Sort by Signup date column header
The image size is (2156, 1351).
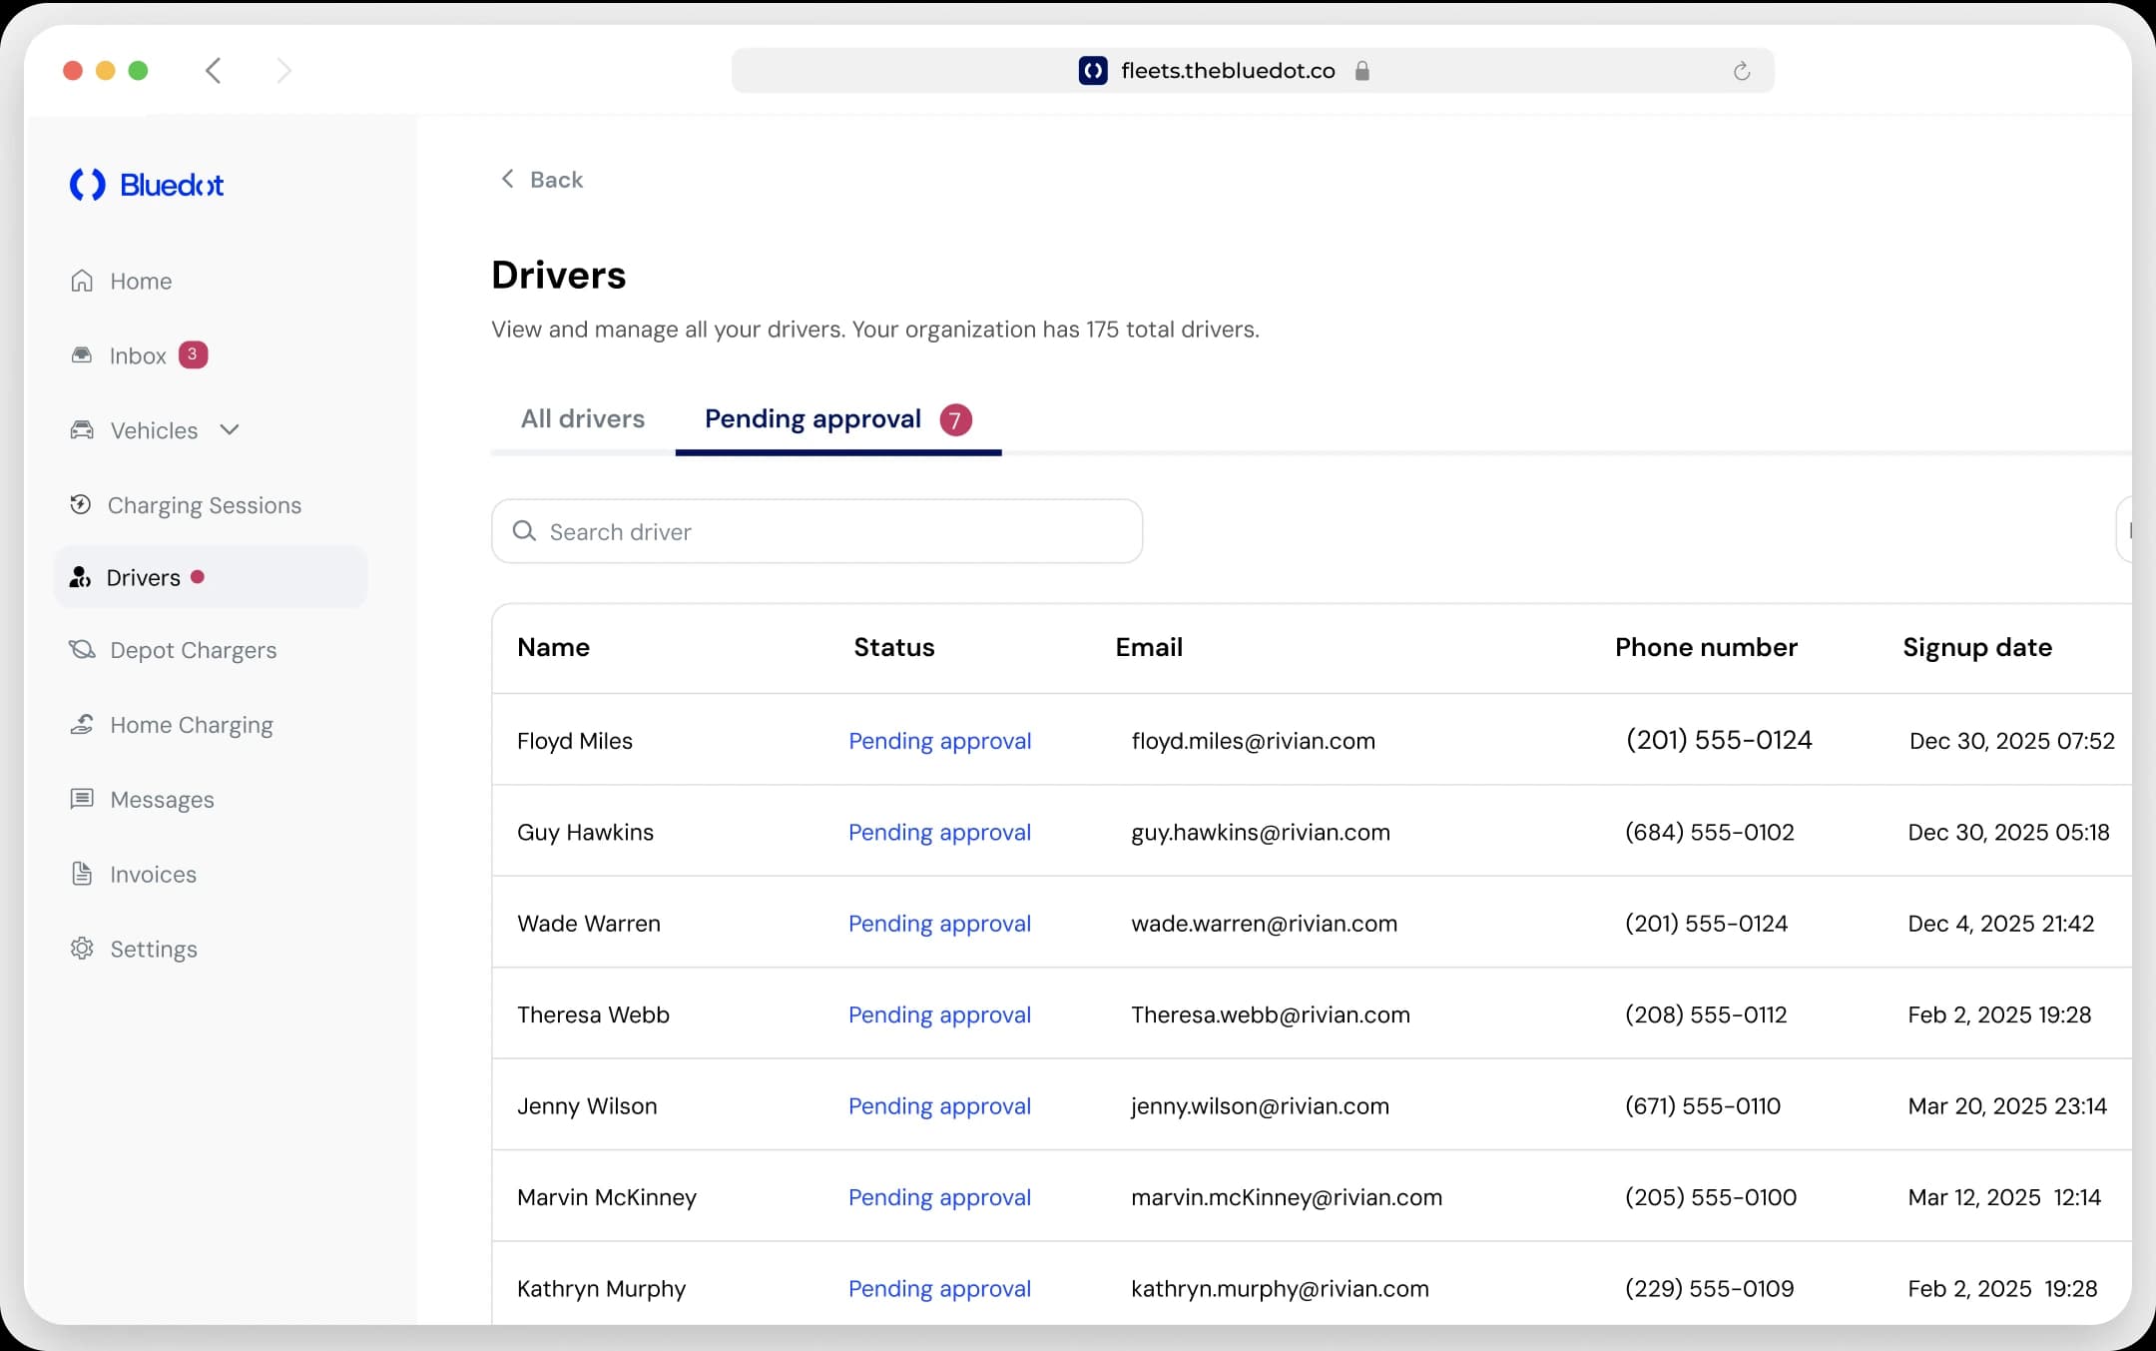pos(1977,648)
